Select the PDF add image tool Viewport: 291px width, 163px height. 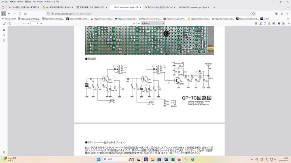(x=274, y=23)
